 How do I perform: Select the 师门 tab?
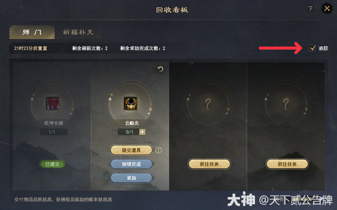pyautogui.click(x=32, y=32)
